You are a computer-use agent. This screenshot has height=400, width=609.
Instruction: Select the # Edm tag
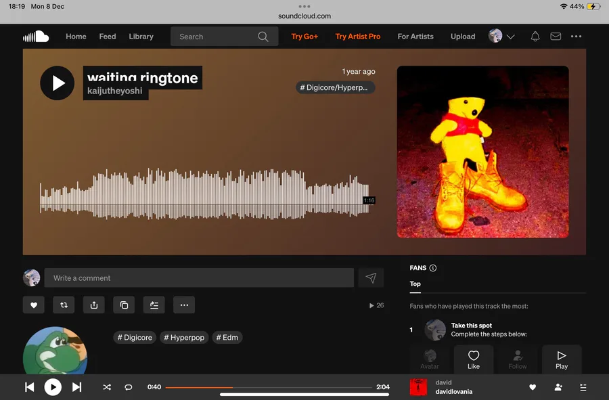(x=227, y=338)
